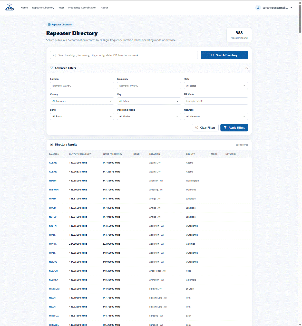Go to the Map nav item
The width and height of the screenshot is (302, 326).
[61, 8]
